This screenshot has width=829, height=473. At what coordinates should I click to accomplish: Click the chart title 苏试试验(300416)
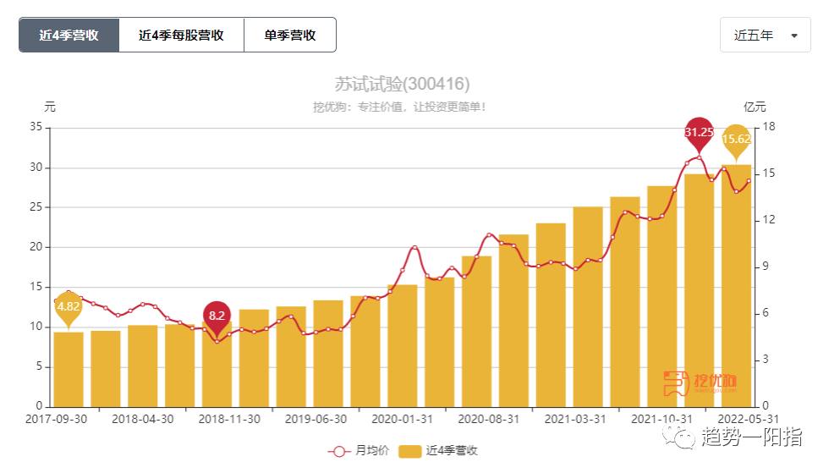click(x=402, y=84)
